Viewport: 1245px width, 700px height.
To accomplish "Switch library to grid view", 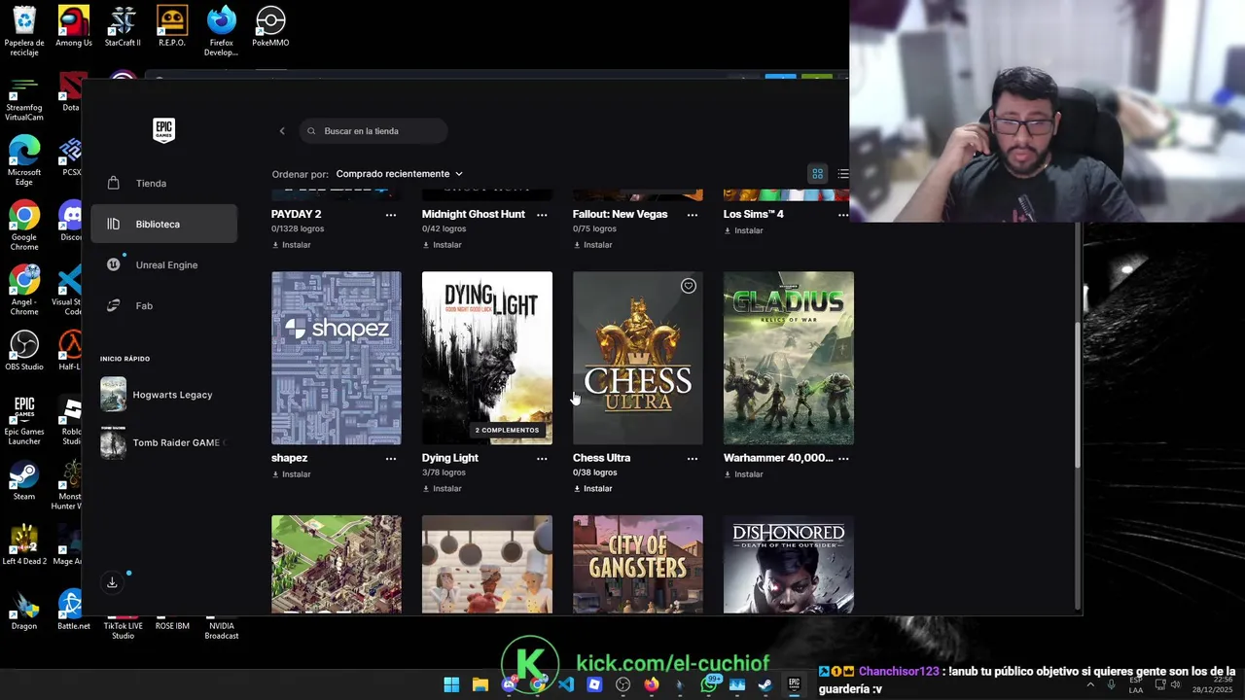I will tap(818, 174).
